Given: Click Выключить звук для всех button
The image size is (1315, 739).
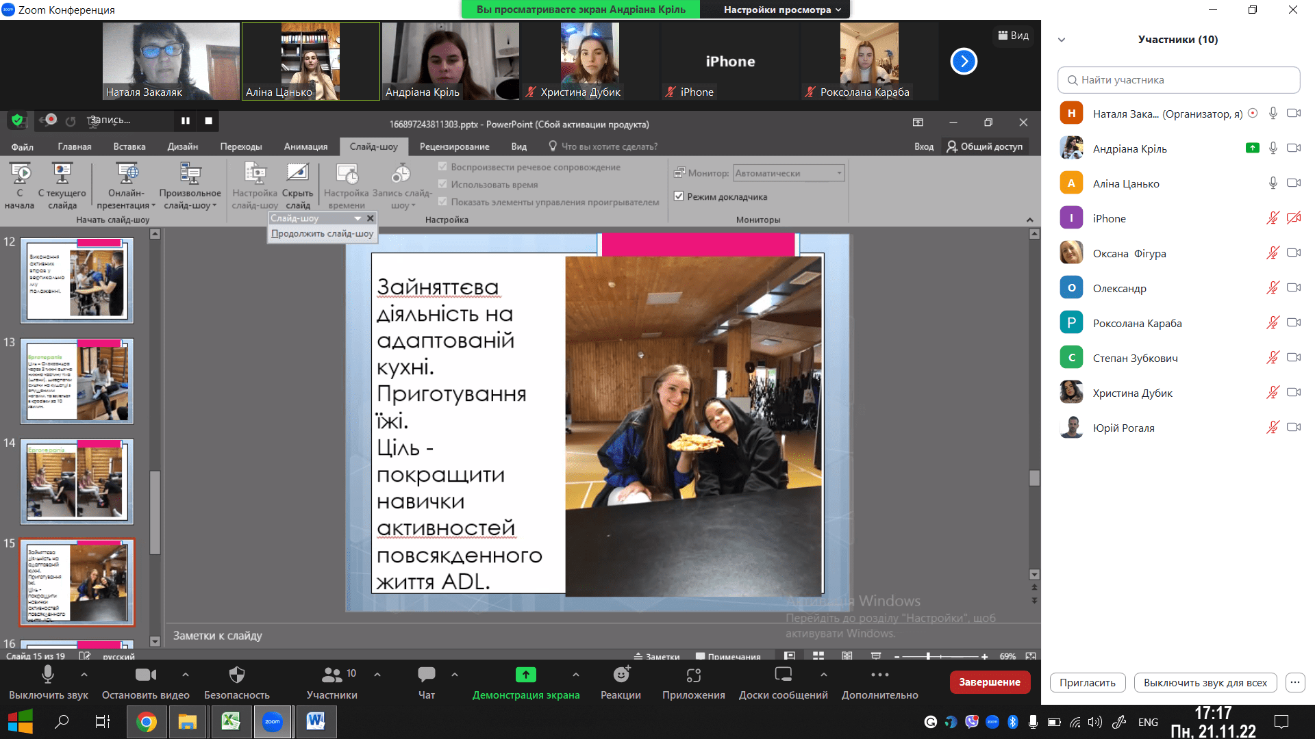Looking at the screenshot, I should click(x=1205, y=682).
